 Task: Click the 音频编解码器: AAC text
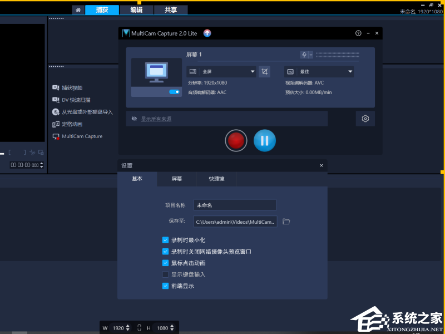pyautogui.click(x=207, y=92)
